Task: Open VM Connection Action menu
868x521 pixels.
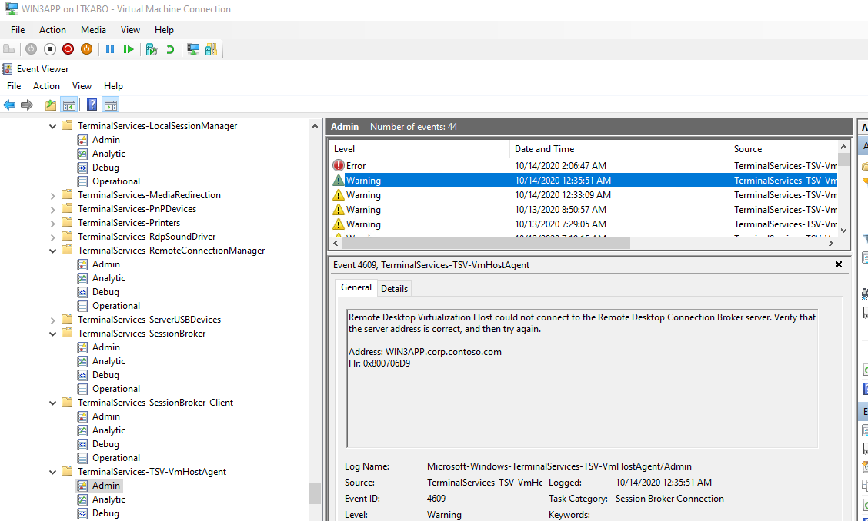Action: click(52, 30)
